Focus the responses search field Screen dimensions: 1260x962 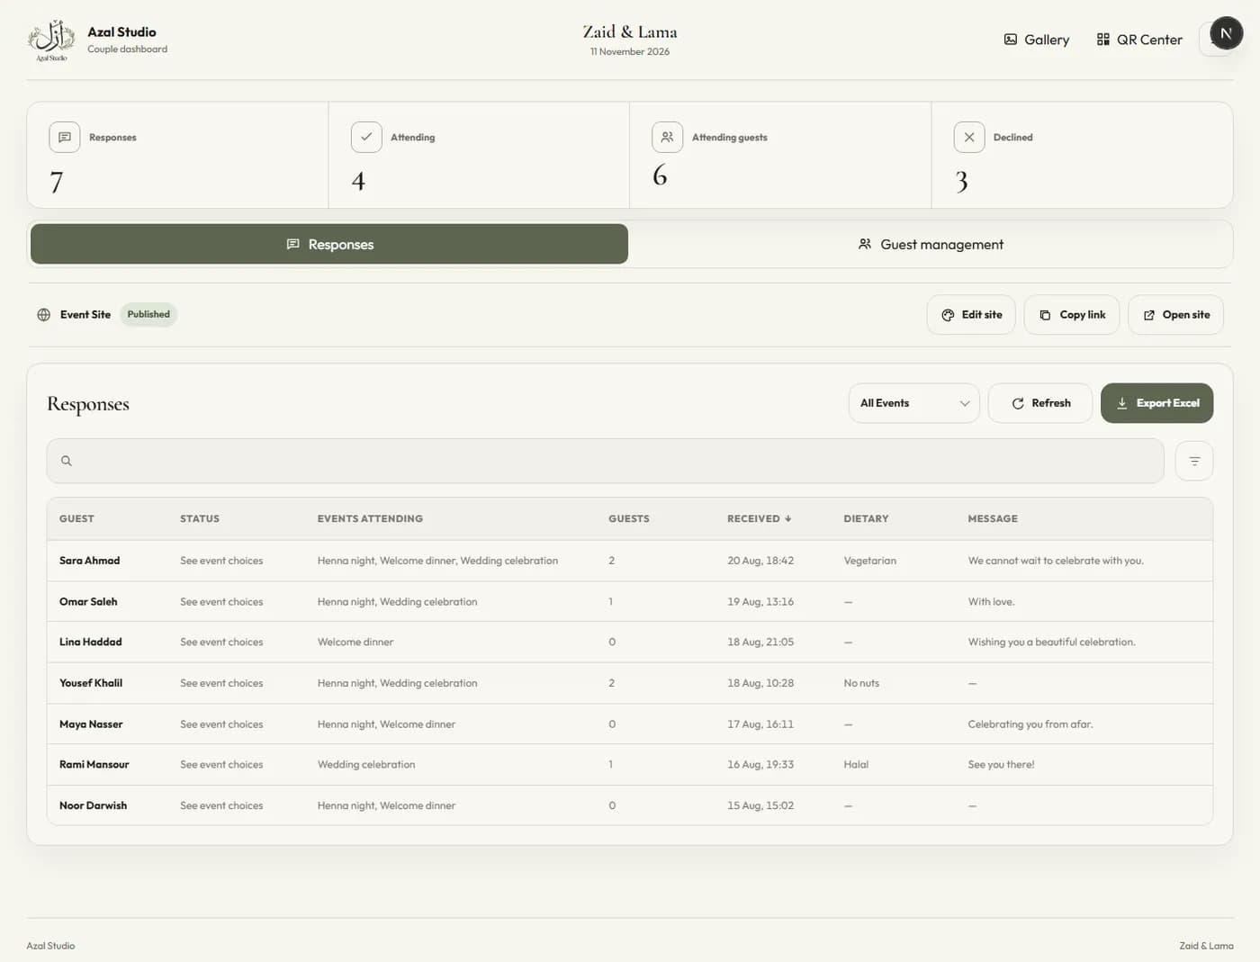[x=605, y=461]
